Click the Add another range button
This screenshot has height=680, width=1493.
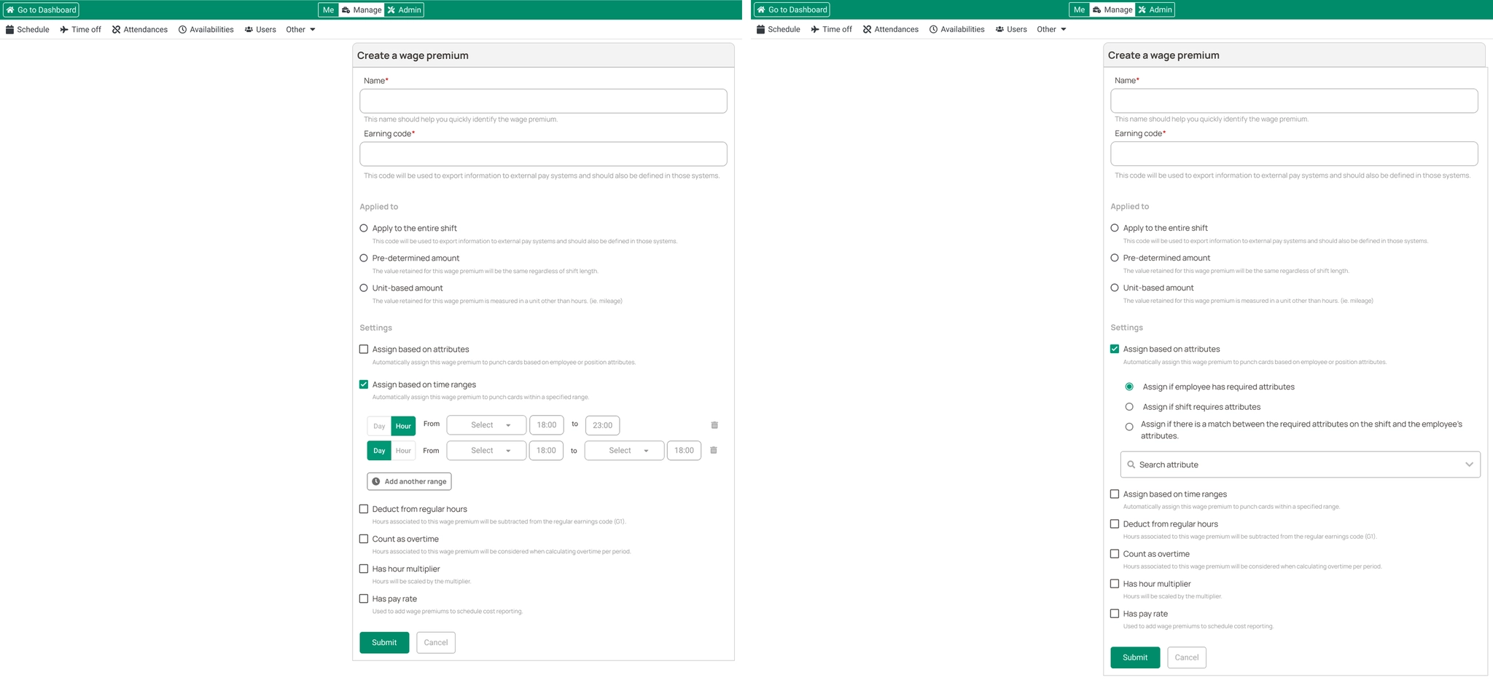coord(409,482)
